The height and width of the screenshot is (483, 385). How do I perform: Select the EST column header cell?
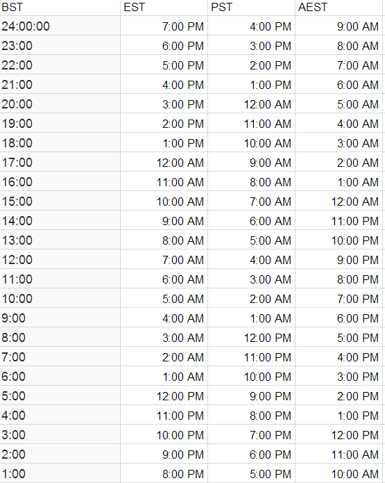tap(164, 8)
